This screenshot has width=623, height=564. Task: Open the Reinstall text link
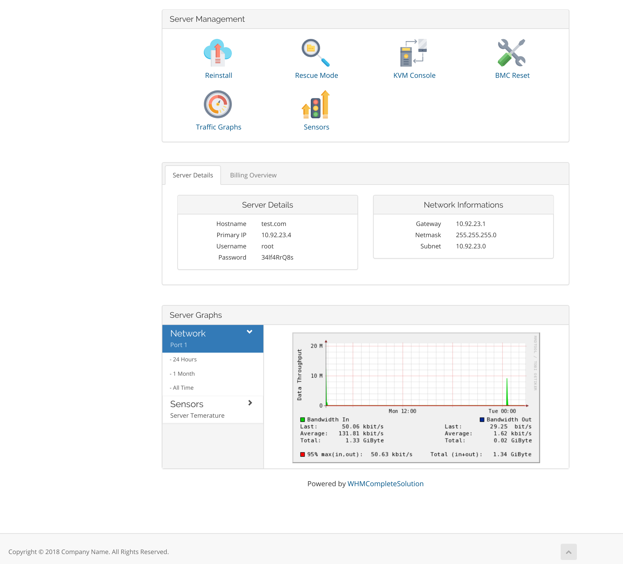218,75
